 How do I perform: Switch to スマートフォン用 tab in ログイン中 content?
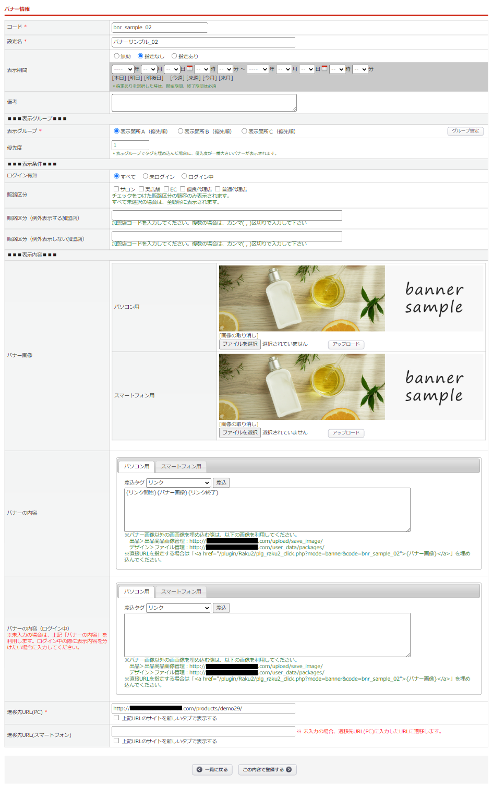pyautogui.click(x=181, y=591)
